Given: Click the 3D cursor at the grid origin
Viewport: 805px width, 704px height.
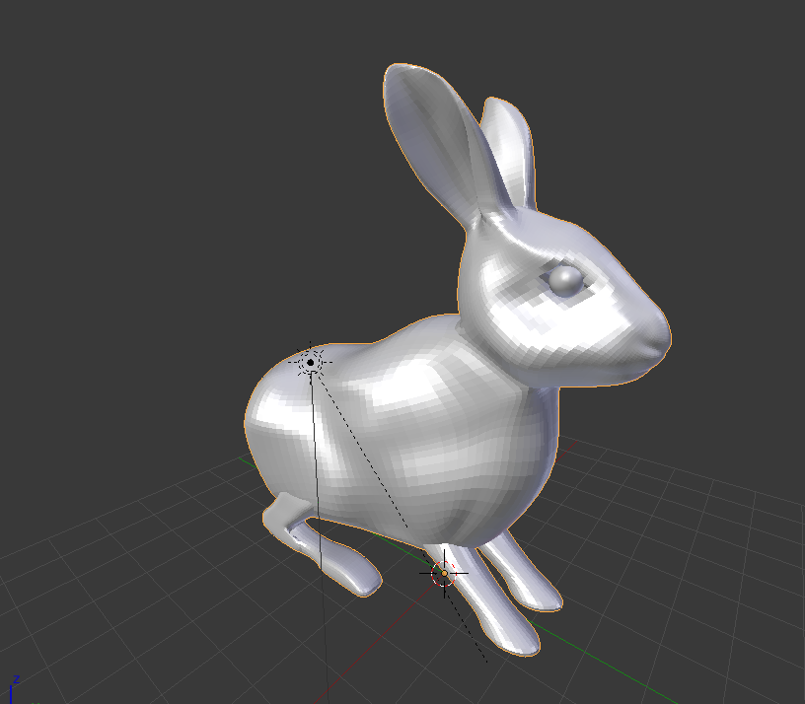Looking at the screenshot, I should pyautogui.click(x=444, y=573).
